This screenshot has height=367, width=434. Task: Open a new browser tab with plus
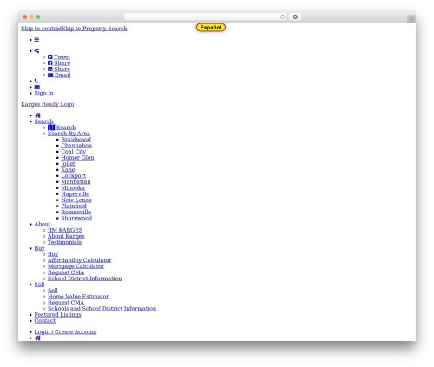pos(411,19)
